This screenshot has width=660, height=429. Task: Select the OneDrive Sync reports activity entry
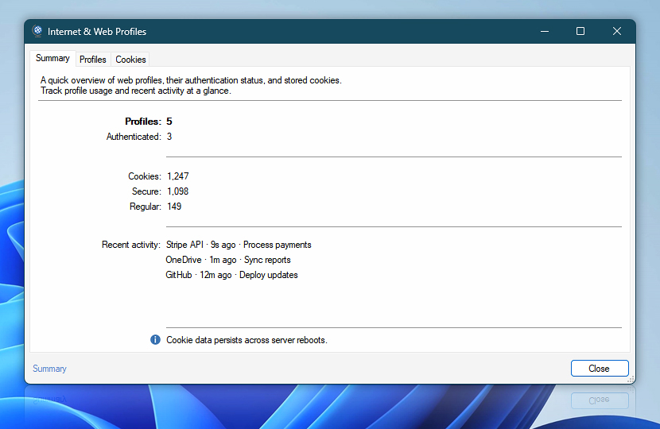pyautogui.click(x=228, y=260)
